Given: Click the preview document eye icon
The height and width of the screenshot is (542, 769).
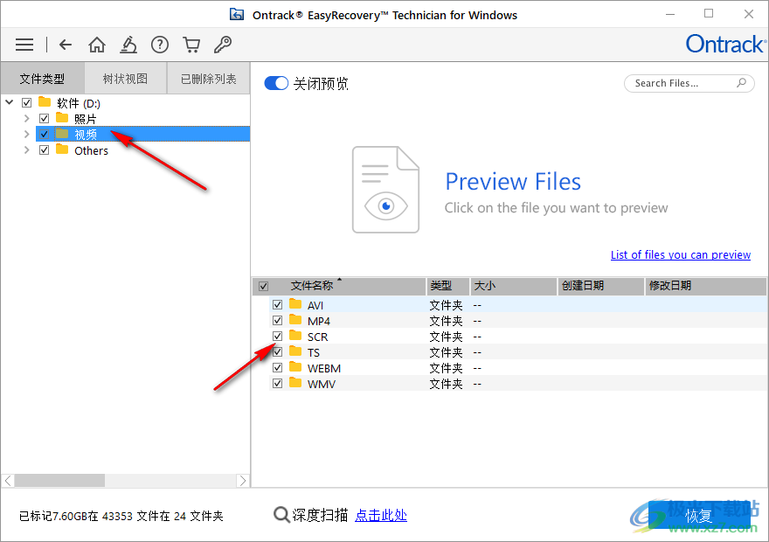Looking at the screenshot, I should pyautogui.click(x=385, y=190).
